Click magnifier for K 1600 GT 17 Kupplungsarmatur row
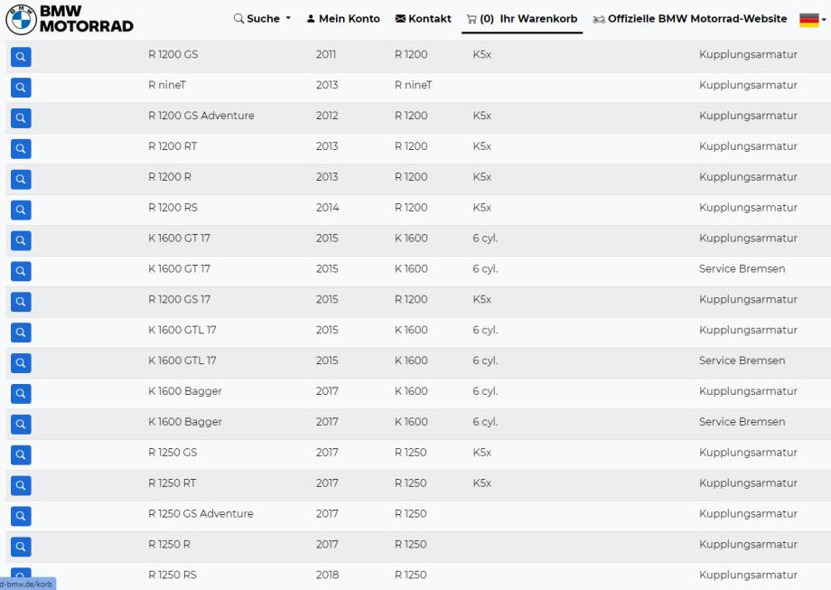 [21, 240]
